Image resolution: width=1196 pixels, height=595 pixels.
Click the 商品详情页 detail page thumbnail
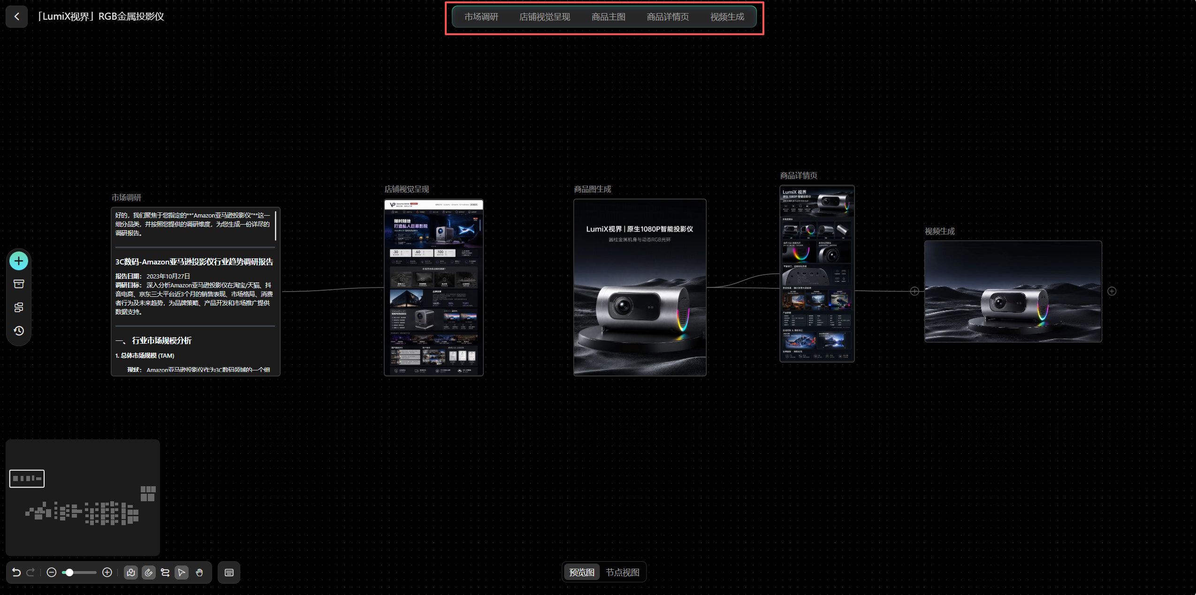tap(817, 274)
